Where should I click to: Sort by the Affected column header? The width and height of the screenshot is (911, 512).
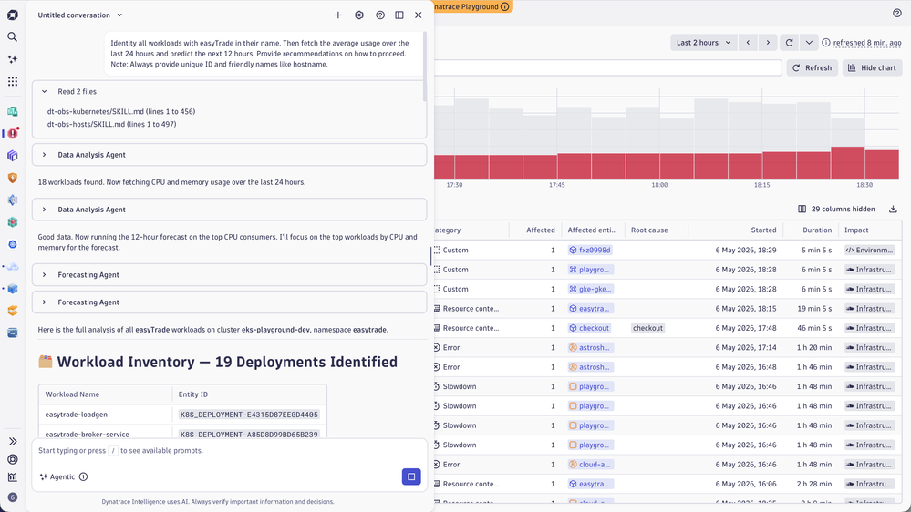coord(541,230)
